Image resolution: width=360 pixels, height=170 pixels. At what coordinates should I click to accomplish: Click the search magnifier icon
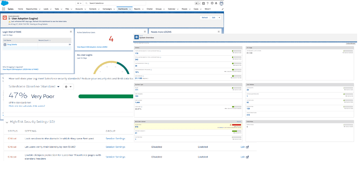pyautogui.click(x=87, y=4)
